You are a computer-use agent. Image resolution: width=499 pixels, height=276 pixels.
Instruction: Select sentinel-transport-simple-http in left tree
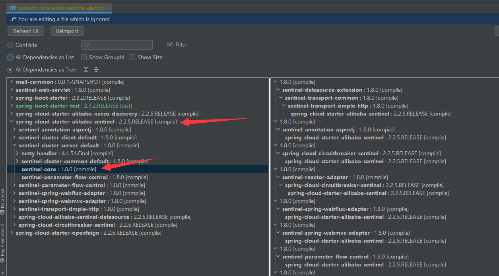pos(79,209)
